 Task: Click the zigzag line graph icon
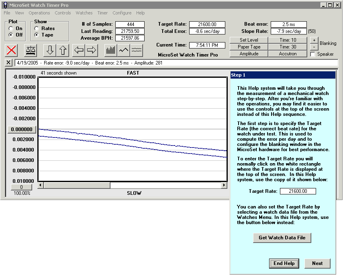(x=124, y=50)
